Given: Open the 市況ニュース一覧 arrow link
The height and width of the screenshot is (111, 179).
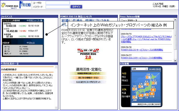Looking at the screenshot, I should coord(34,20).
